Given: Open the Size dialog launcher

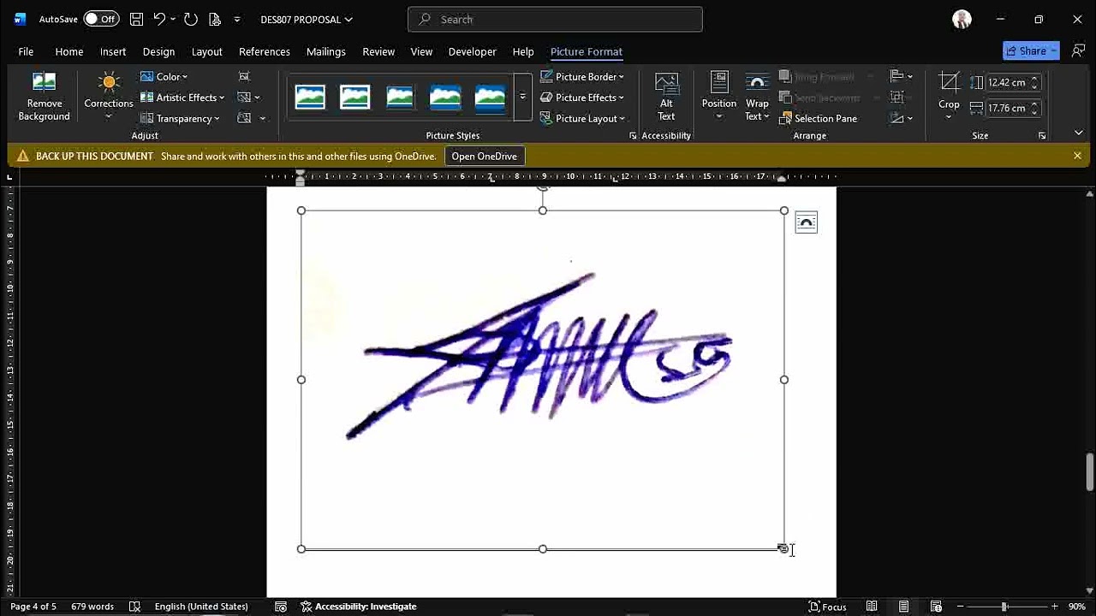Looking at the screenshot, I should point(1042,136).
